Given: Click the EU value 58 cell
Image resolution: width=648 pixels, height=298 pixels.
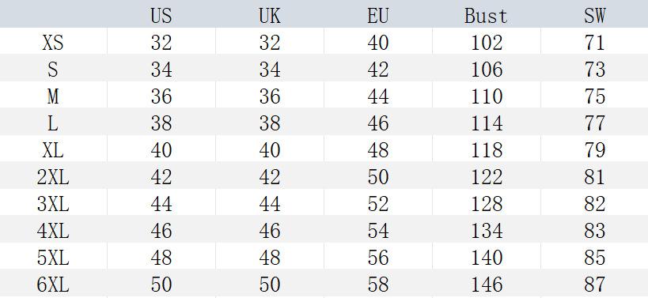Looking at the screenshot, I should tap(377, 285).
